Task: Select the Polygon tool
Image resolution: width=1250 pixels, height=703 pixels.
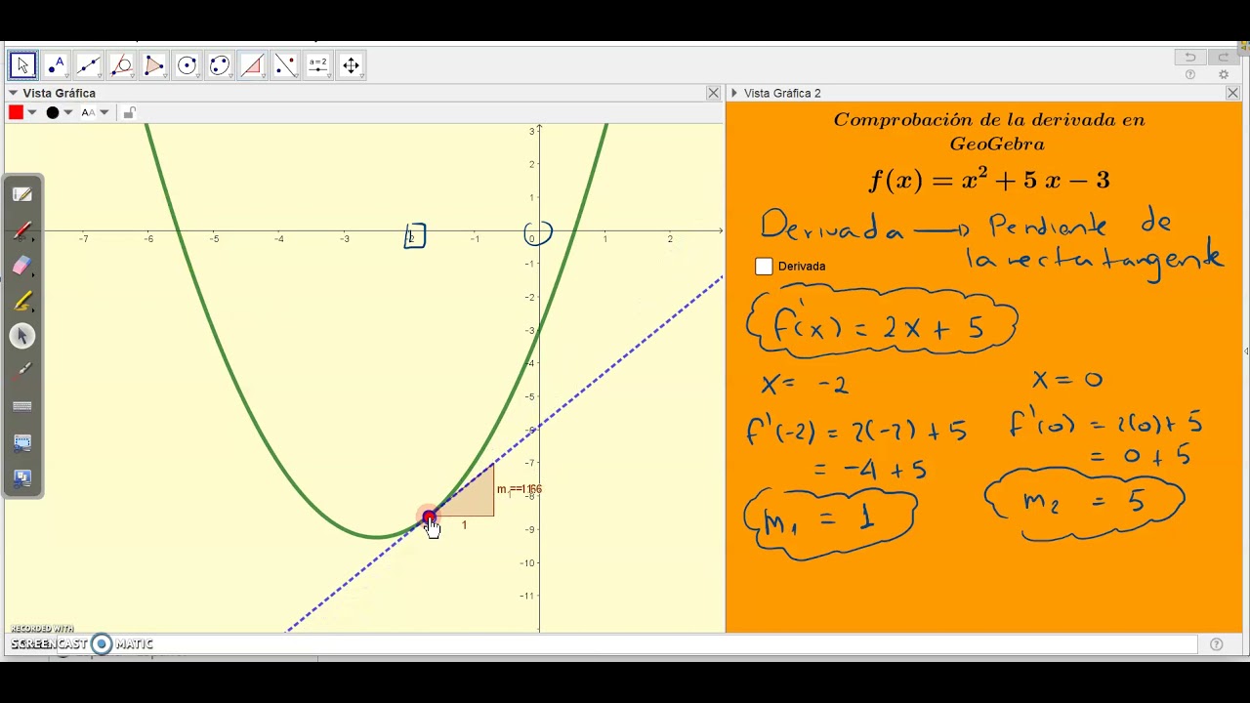Action: pos(154,65)
